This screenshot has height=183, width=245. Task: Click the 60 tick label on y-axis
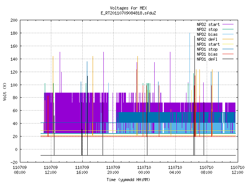[15, 111]
